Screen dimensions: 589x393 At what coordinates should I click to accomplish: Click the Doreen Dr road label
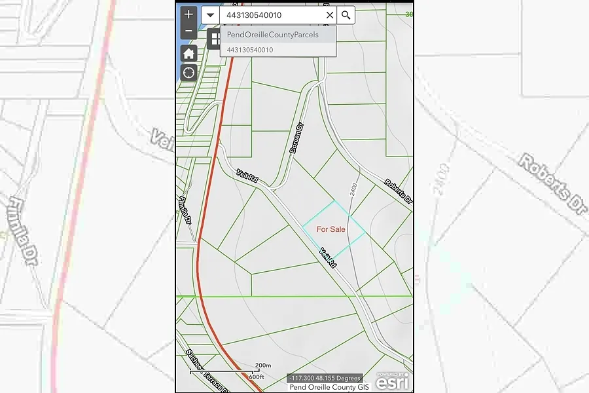click(296, 138)
